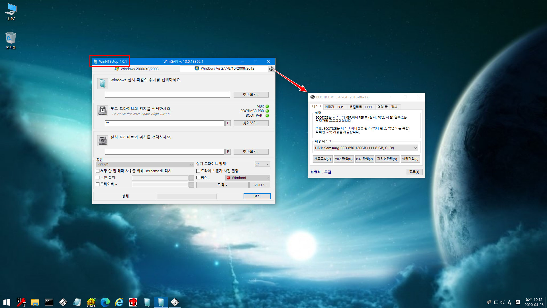This screenshot has width=547, height=308.
Task: Switch to Windows Vista/7/8/10/2008/2012 tab
Action: pyautogui.click(x=224, y=68)
